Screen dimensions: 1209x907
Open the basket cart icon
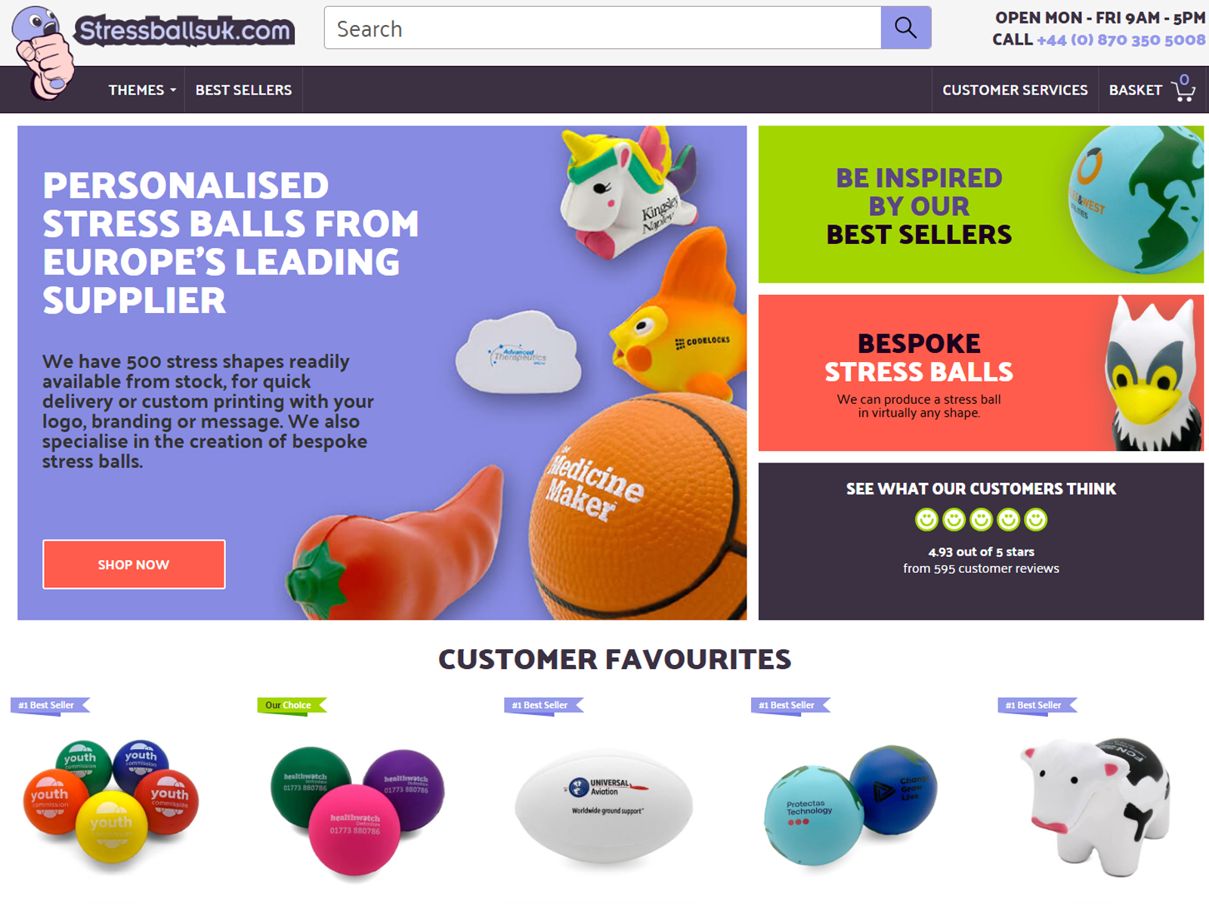pos(1183,88)
